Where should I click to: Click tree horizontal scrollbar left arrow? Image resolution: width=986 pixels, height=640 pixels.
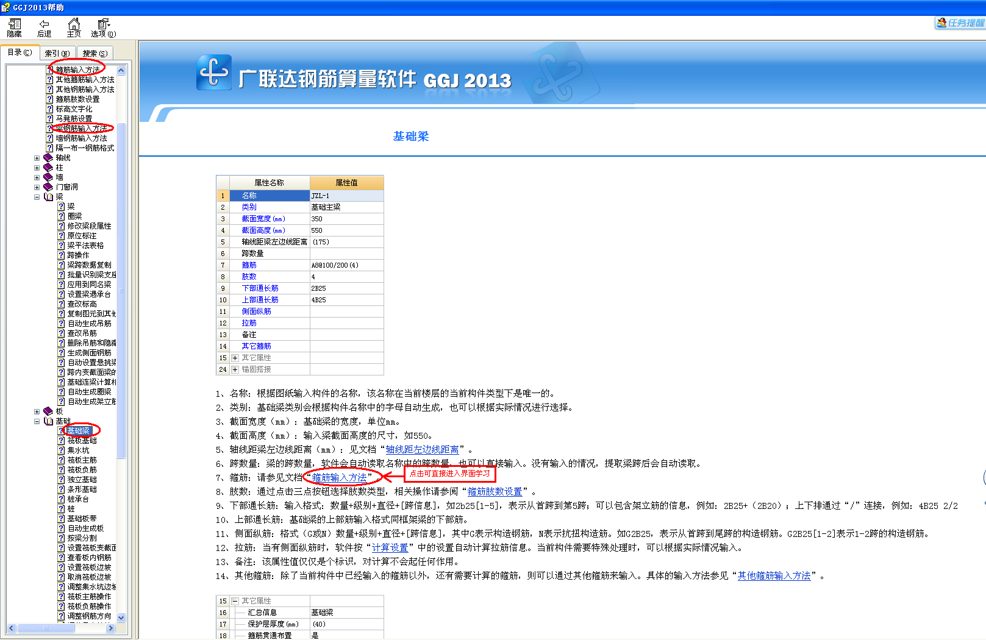pos(11,628)
